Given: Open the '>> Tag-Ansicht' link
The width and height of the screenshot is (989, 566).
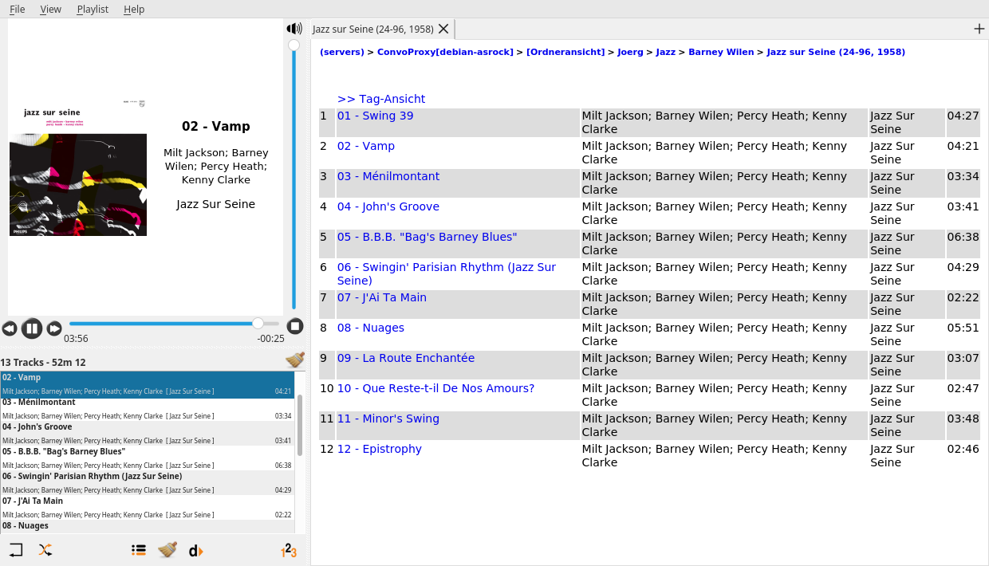Looking at the screenshot, I should (381, 99).
